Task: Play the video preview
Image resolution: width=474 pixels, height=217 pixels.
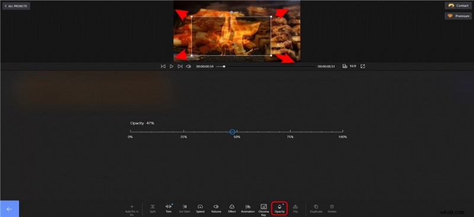Action: (171, 66)
